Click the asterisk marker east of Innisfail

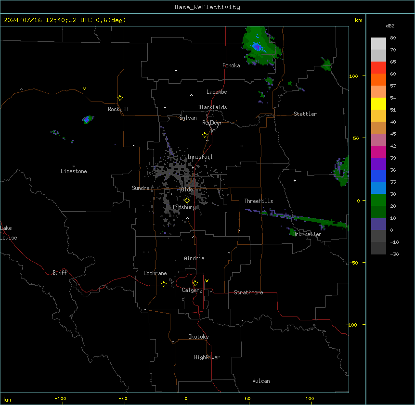242,146
